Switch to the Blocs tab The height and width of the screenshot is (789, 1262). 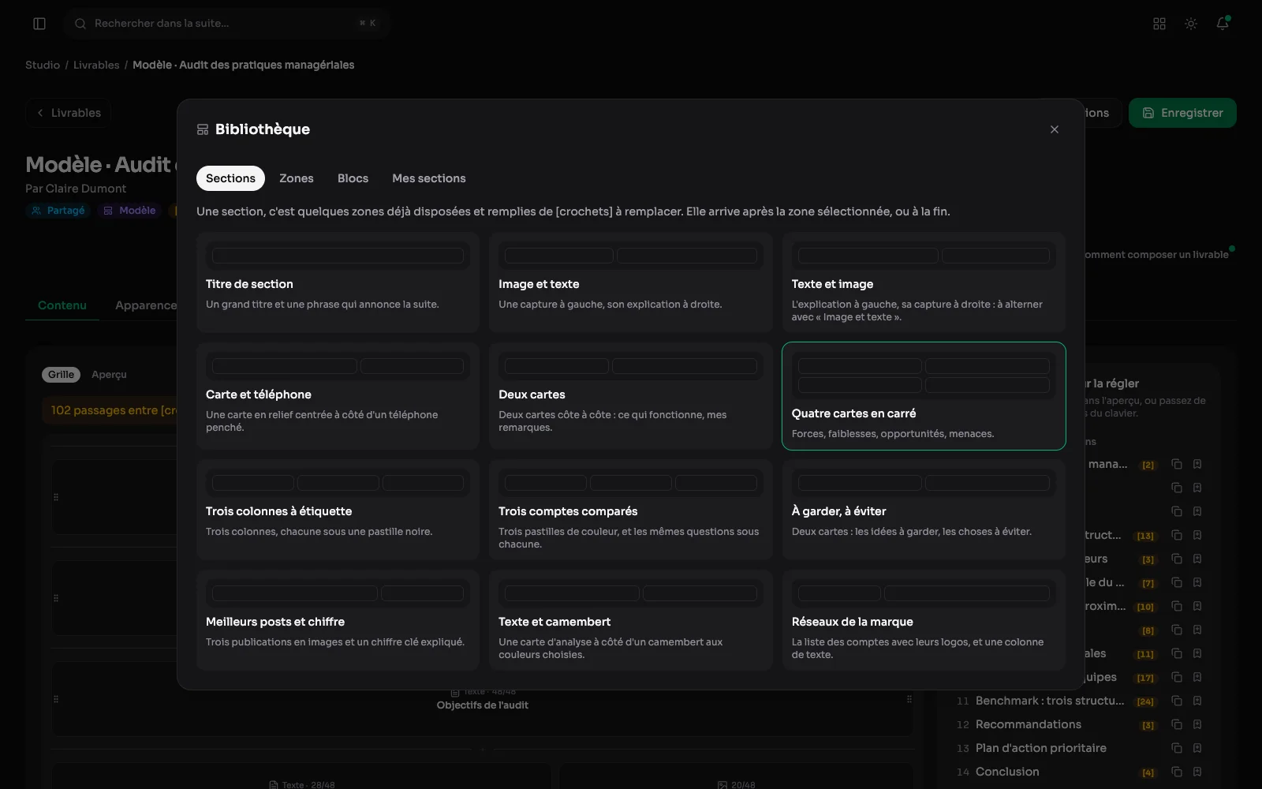(353, 178)
